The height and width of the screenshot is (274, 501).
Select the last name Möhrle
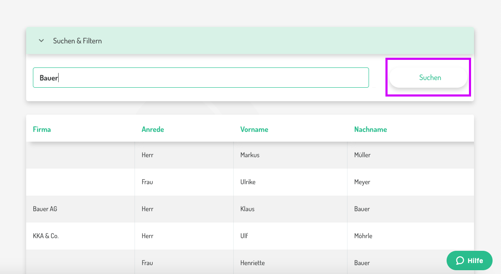[363, 236]
